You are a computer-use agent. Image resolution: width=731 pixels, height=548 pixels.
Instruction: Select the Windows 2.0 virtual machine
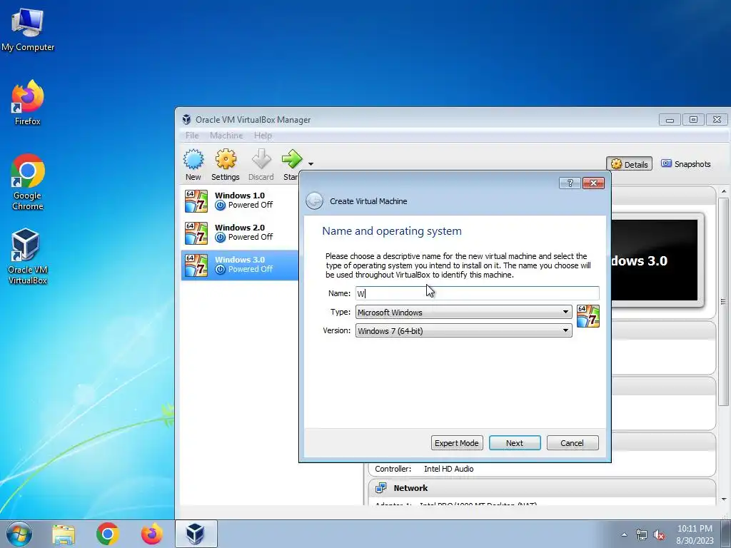pos(240,233)
